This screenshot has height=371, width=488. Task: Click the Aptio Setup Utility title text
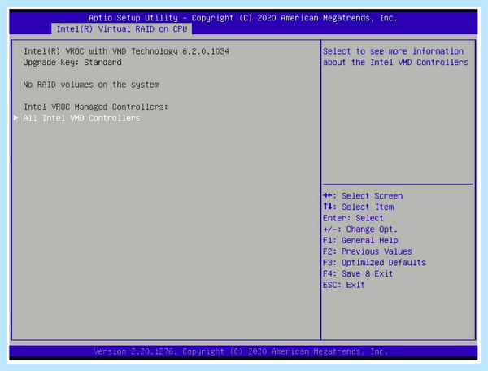coord(243,18)
